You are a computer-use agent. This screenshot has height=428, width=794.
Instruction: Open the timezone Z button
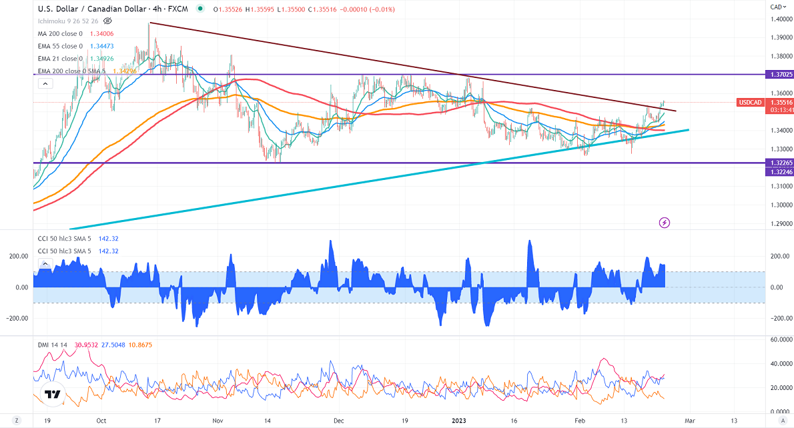[16, 421]
